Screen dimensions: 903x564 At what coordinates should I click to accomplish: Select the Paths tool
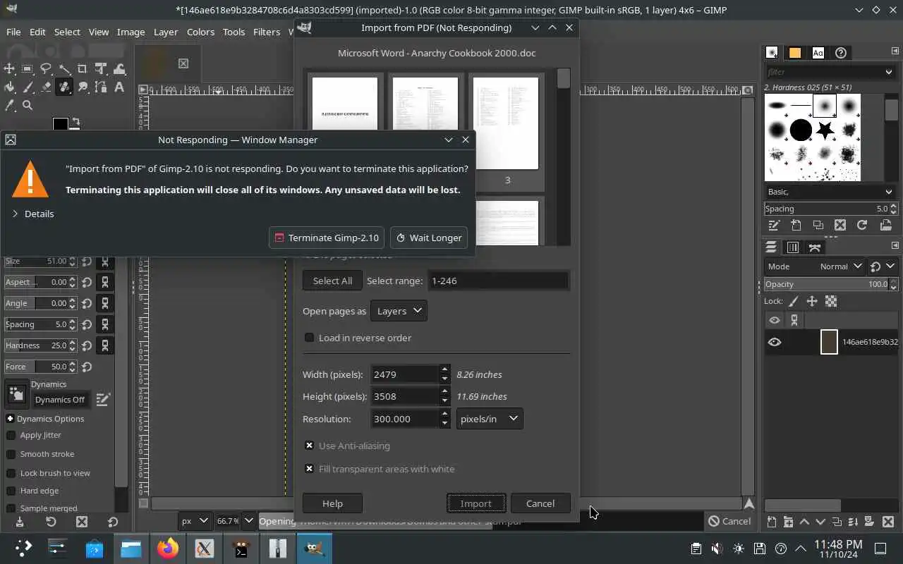tap(101, 87)
